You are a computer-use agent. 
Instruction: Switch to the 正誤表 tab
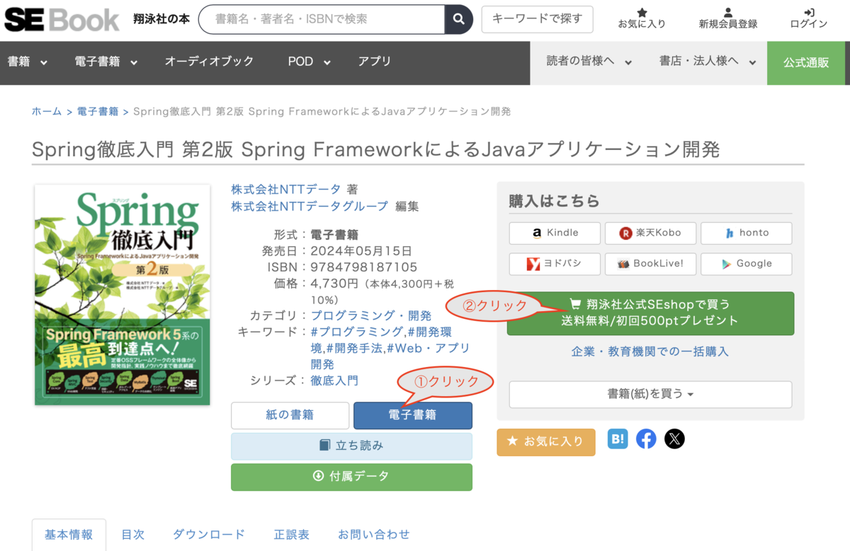292,535
